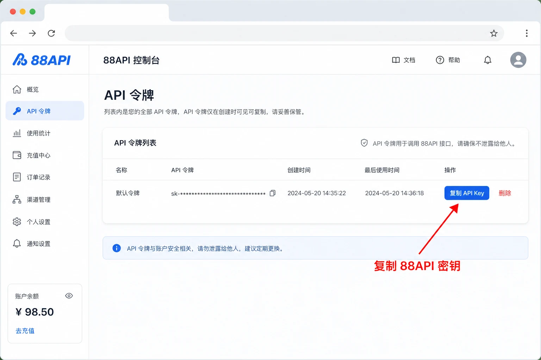Click the 名称 column header
541x360 pixels.
pyautogui.click(x=122, y=170)
